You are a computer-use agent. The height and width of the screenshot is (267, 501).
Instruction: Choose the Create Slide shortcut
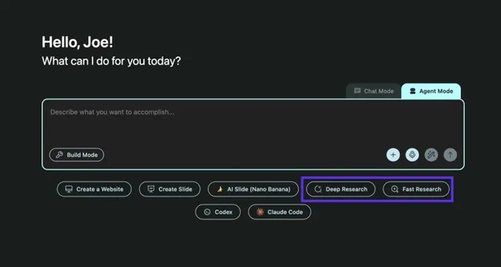(170, 189)
